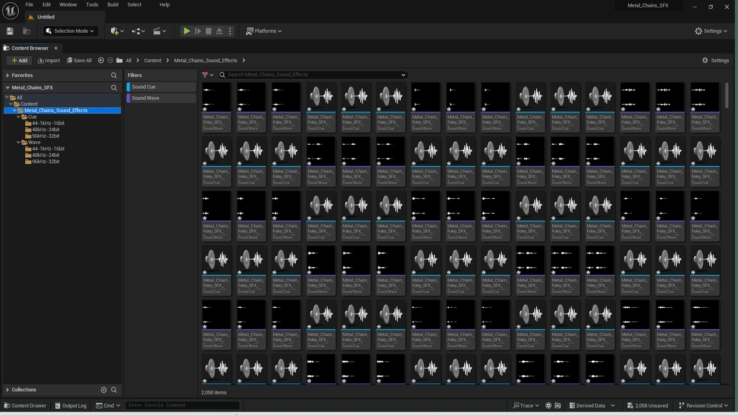738x415 pixels.
Task: Click the Enter Console Command field
Action: (182, 405)
